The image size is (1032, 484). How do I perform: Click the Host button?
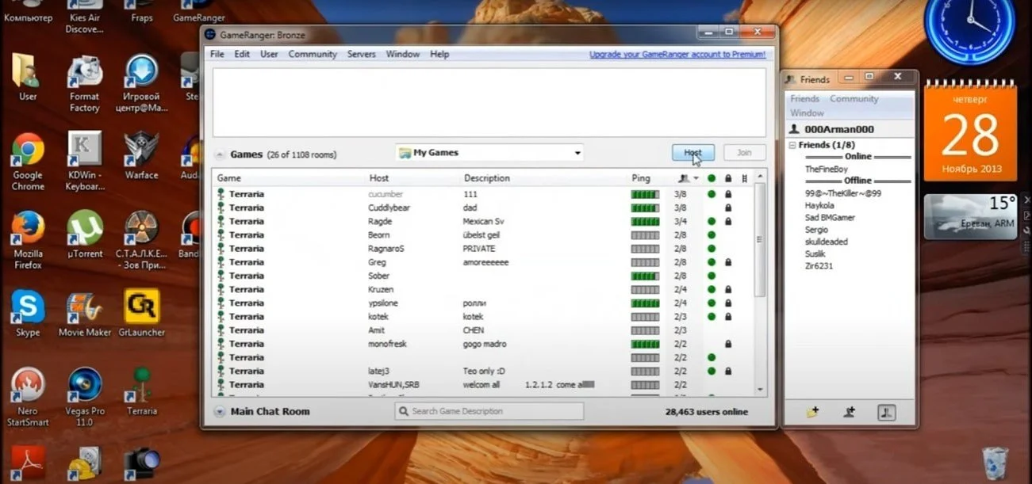point(693,153)
